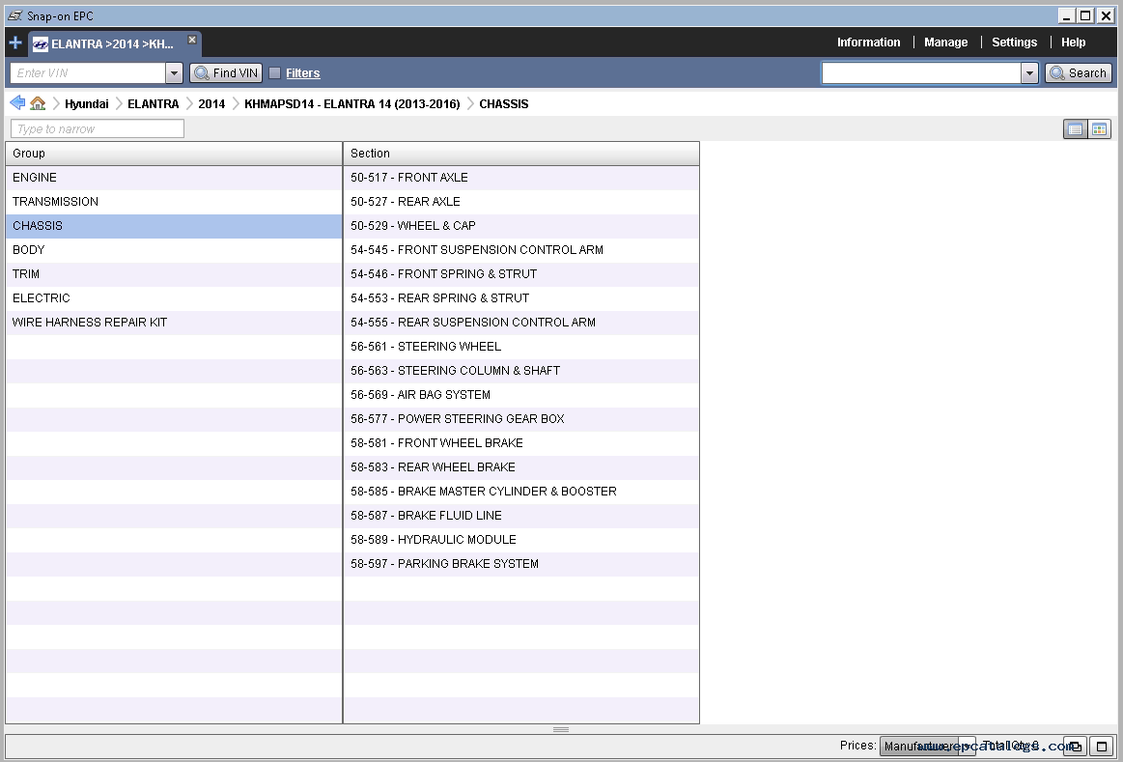Select the TRIM group

(174, 274)
